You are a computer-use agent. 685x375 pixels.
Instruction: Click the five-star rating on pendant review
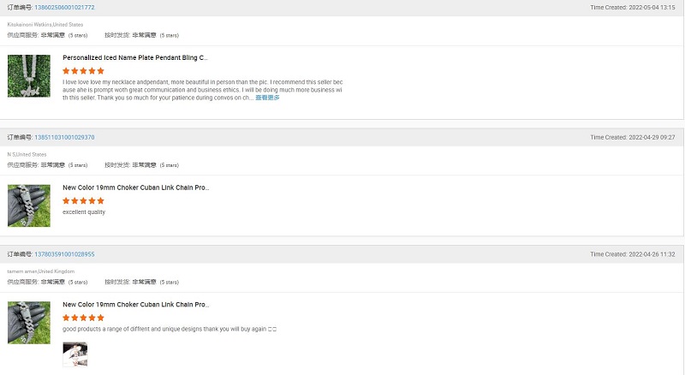pyautogui.click(x=83, y=71)
